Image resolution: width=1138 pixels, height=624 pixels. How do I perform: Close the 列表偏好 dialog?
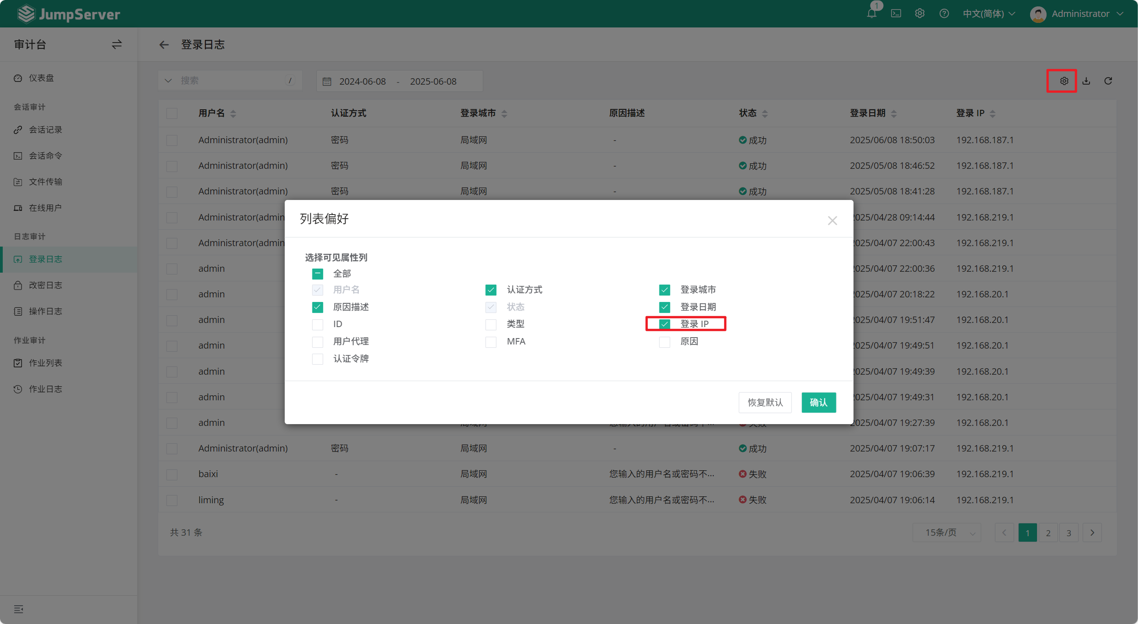click(x=832, y=221)
